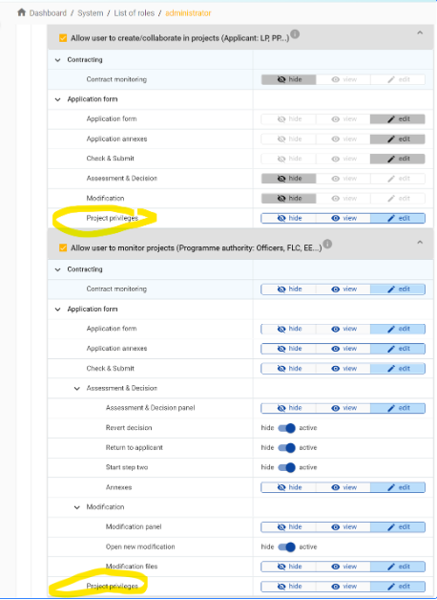Set monitoring Check & Submit to edit

(398, 369)
